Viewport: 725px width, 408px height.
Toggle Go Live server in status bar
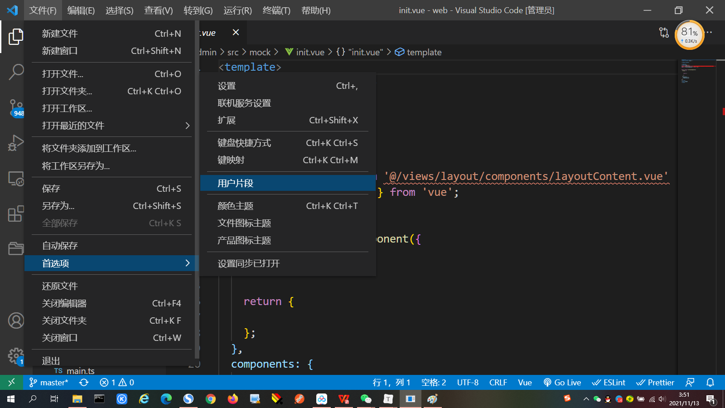(562, 383)
